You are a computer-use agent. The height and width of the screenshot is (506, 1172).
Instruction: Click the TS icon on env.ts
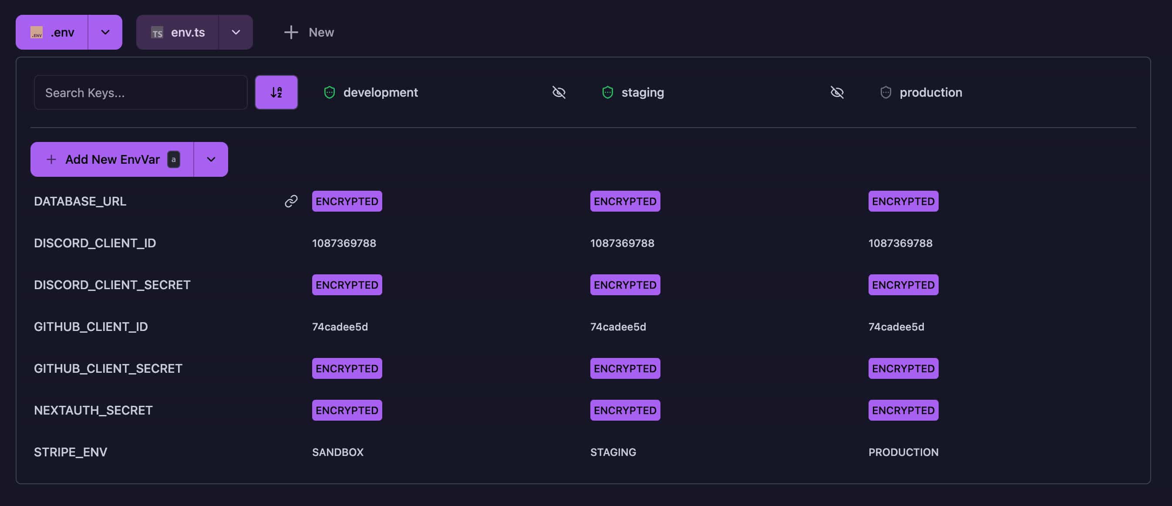(x=157, y=32)
